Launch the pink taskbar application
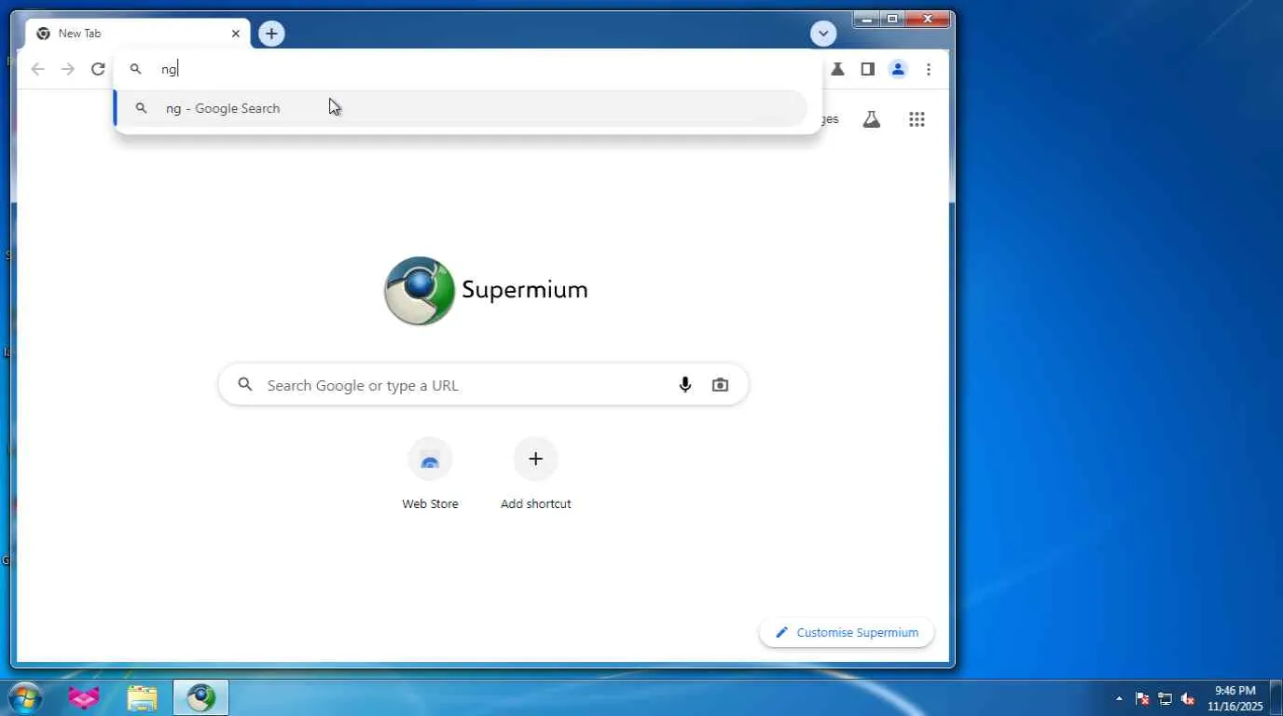This screenshot has width=1283, height=716. (x=84, y=697)
